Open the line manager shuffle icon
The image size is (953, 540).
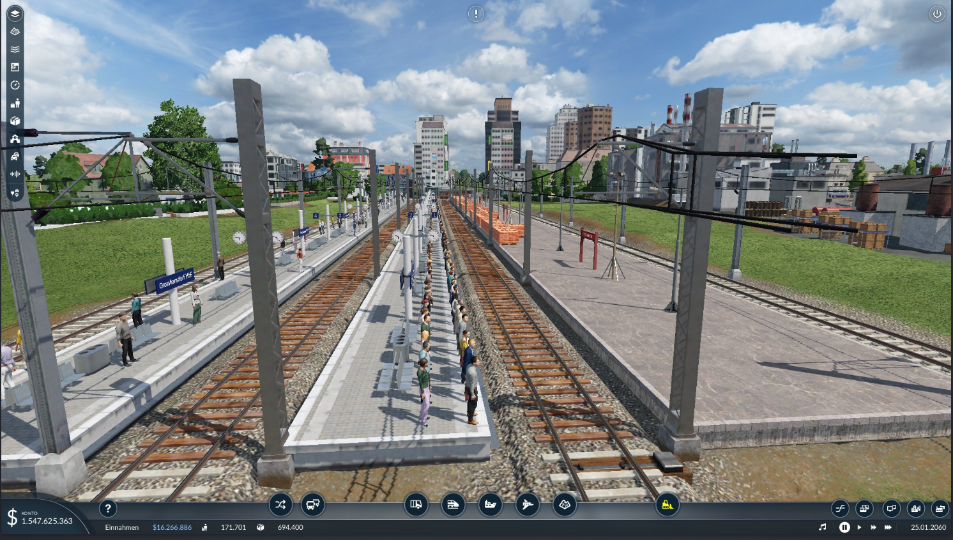[280, 505]
